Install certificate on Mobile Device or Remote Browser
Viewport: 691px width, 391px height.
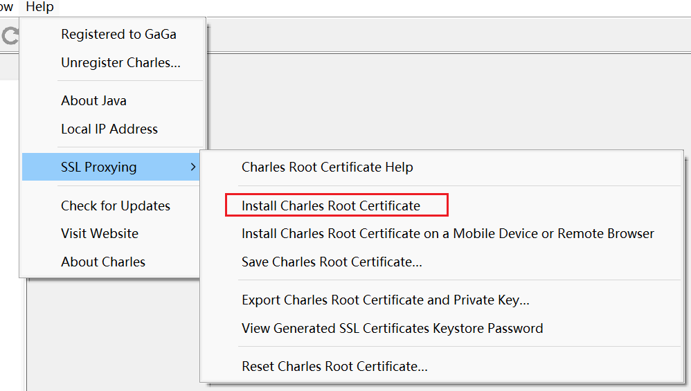pos(447,233)
